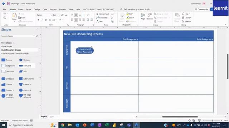
Task: Click the search magnifier in Shapes pane
Action: [36, 36]
